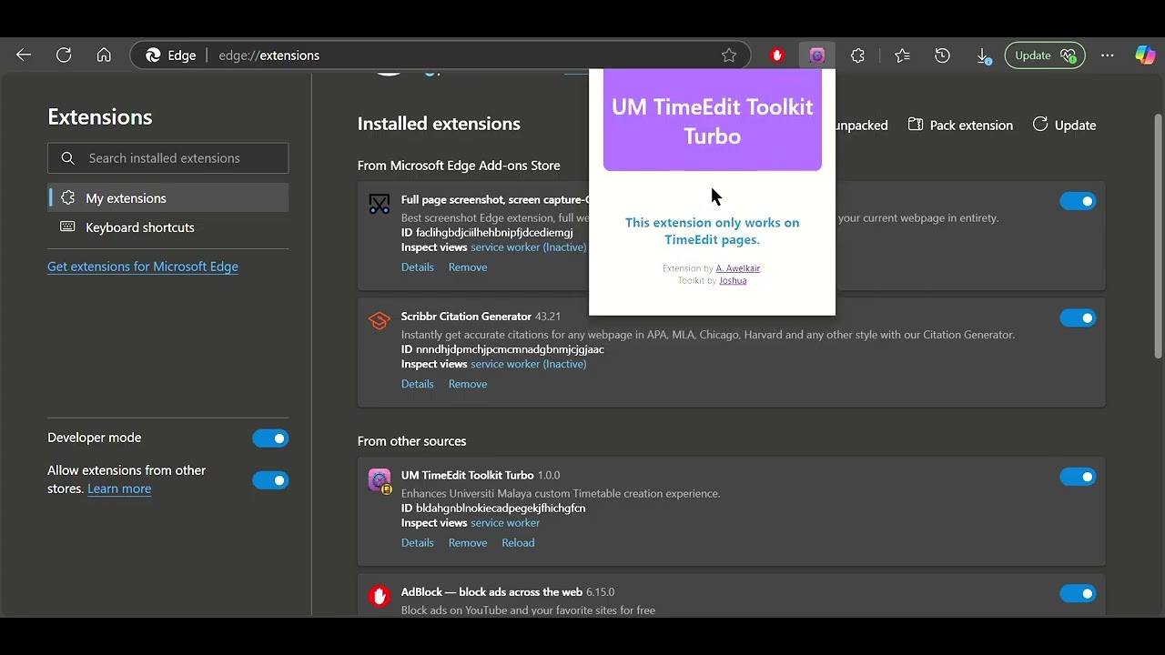Image resolution: width=1165 pixels, height=655 pixels.
Task: Open A. Awelkair link in the popup
Action: [x=738, y=268]
